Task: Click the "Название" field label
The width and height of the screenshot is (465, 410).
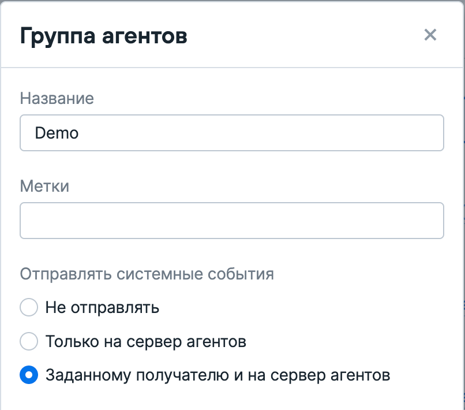Action: point(57,98)
